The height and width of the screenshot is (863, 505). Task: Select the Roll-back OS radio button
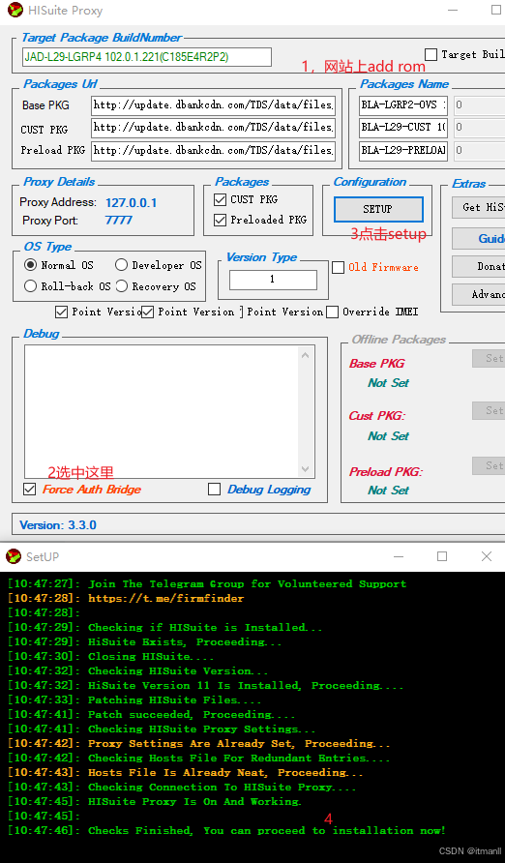coord(30,286)
